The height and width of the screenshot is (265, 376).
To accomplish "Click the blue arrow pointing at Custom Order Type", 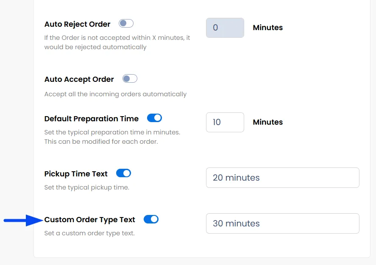I will click(x=23, y=220).
